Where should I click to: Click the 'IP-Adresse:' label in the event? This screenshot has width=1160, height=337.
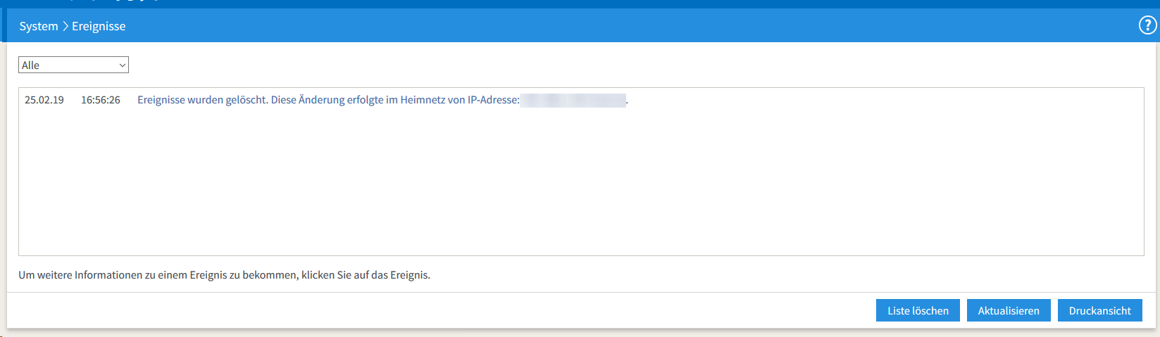[494, 100]
